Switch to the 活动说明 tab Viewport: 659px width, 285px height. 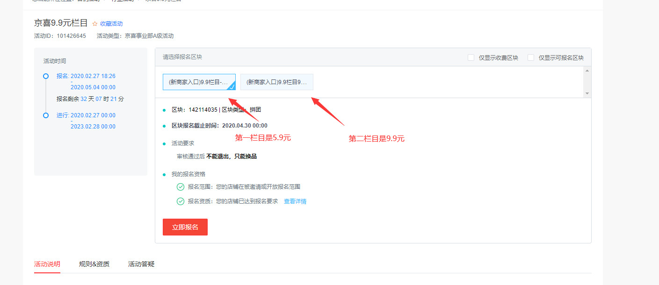47,264
